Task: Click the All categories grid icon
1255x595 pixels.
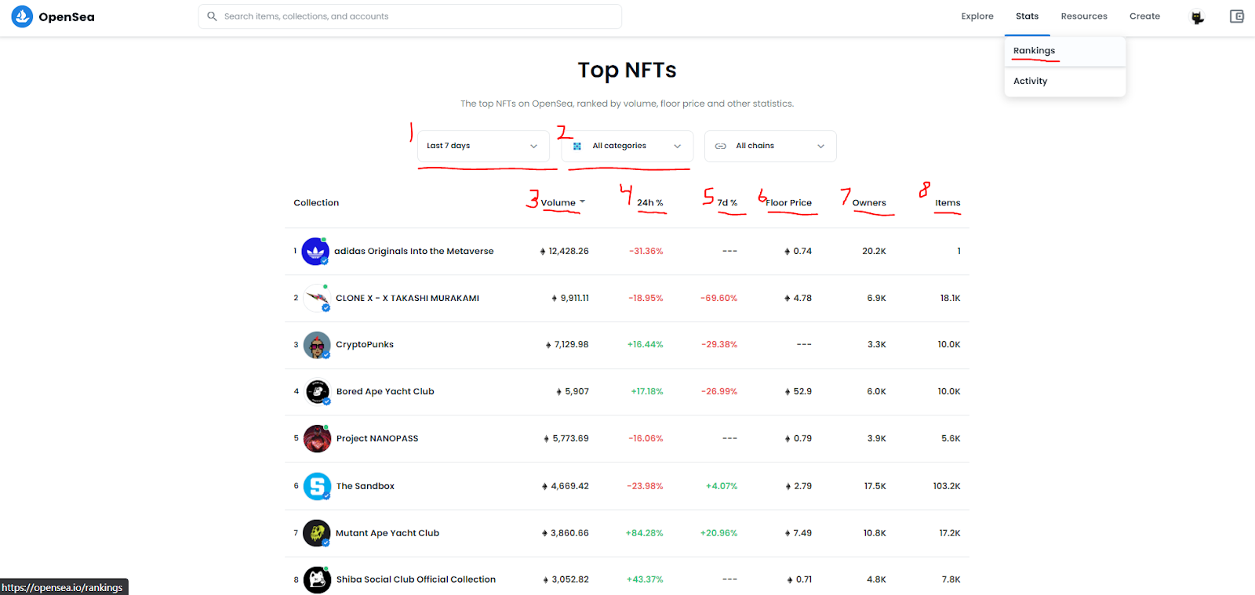Action: coord(577,147)
